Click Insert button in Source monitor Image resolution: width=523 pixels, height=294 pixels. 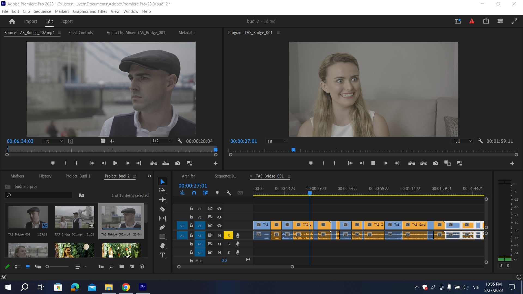click(x=154, y=163)
